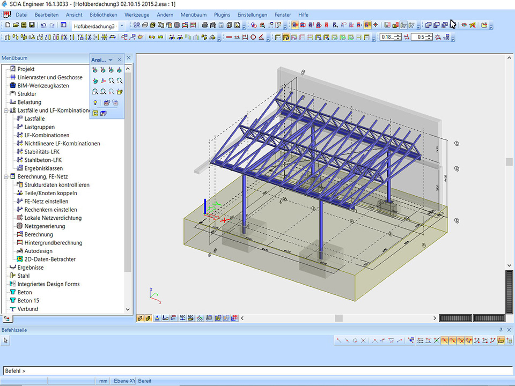Click the Menübaum scroll down arrow
The width and height of the screenshot is (515, 386).
point(128,309)
